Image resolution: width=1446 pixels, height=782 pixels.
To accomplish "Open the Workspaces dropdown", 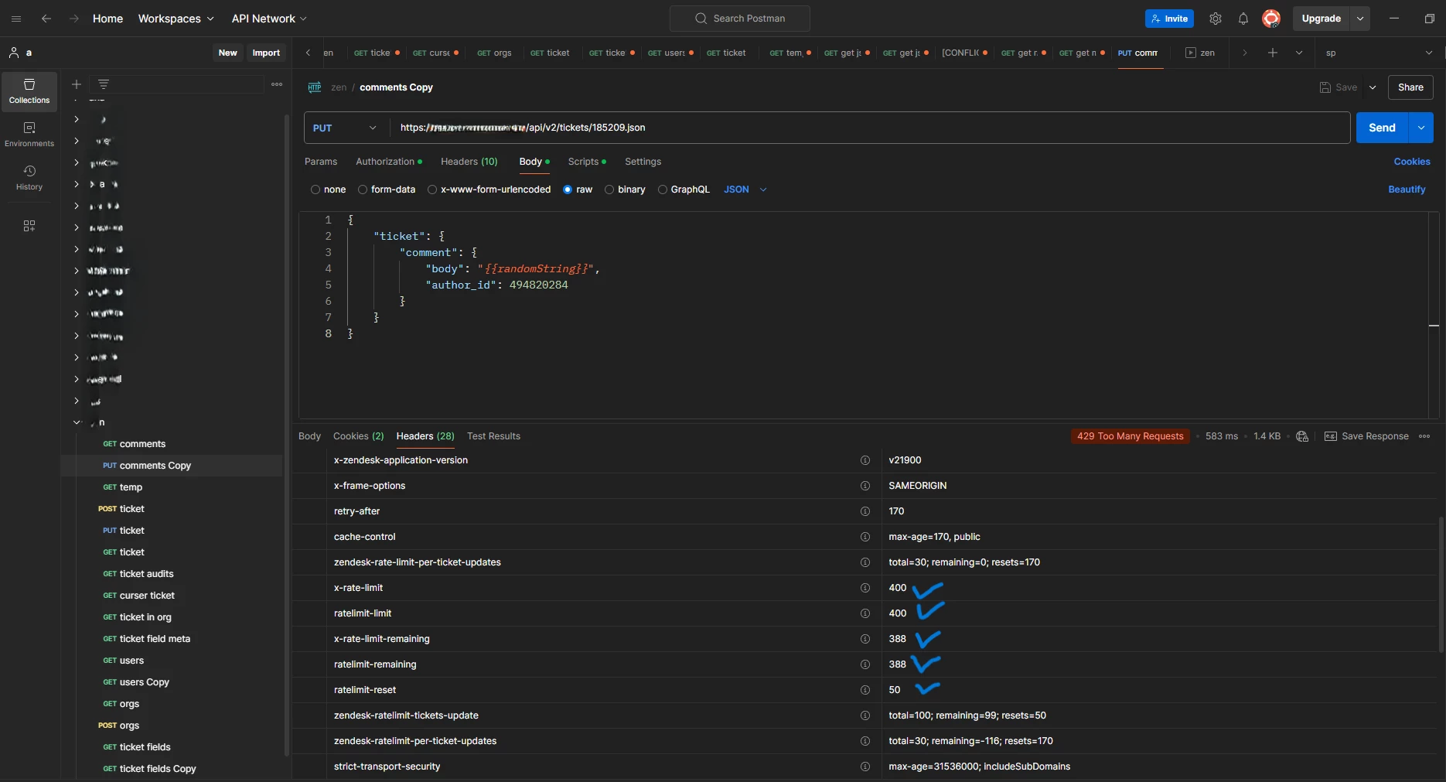I will coord(176,19).
